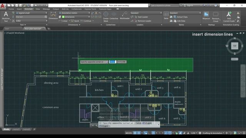Open the AutoCAD application menu
This screenshot has width=246, height=138.
[x=3, y=6]
